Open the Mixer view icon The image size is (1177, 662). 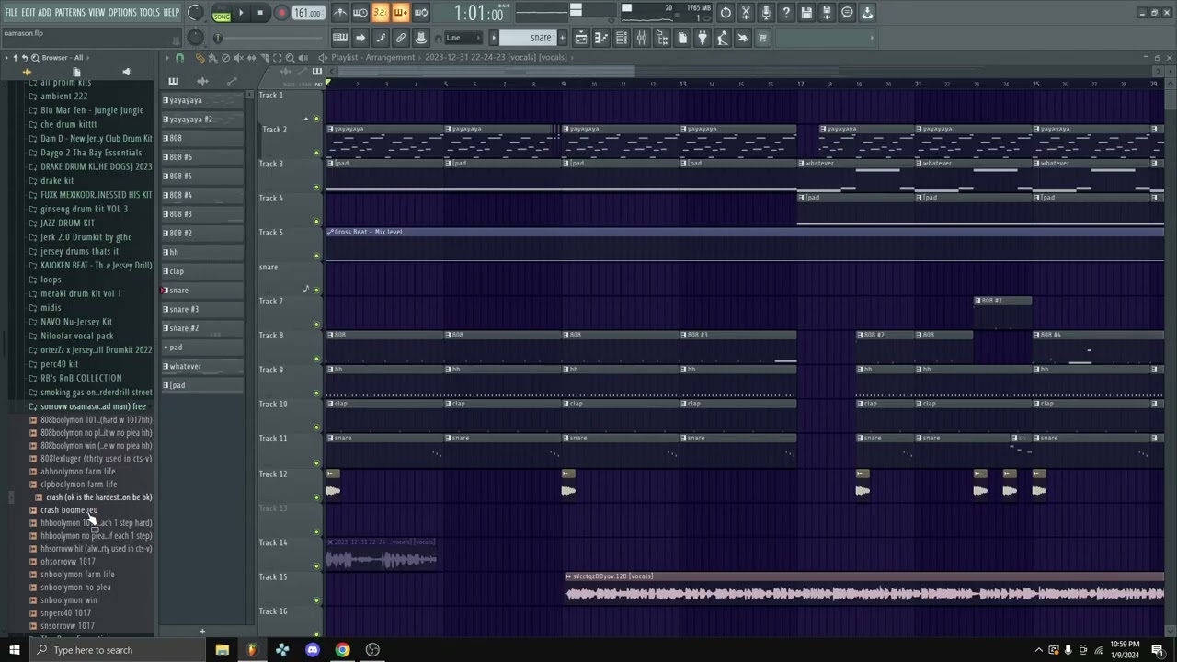click(x=642, y=38)
